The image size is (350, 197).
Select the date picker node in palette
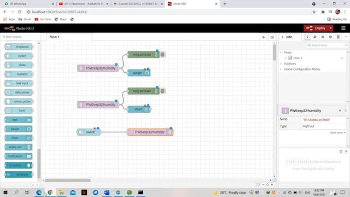point(19,92)
